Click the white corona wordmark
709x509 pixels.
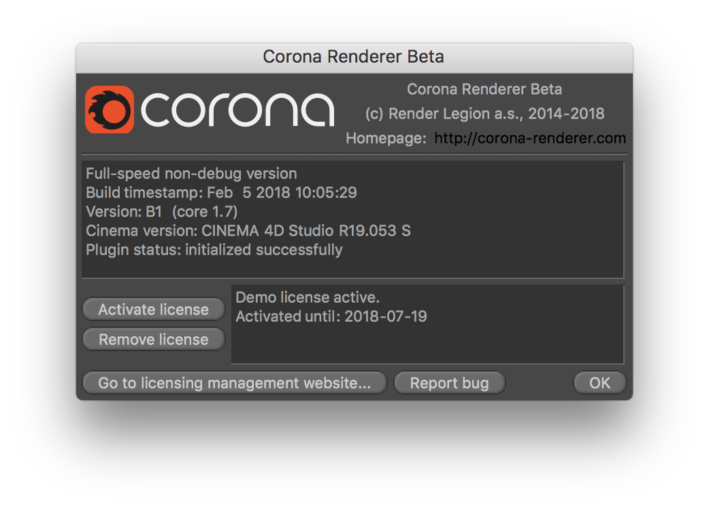click(x=237, y=110)
